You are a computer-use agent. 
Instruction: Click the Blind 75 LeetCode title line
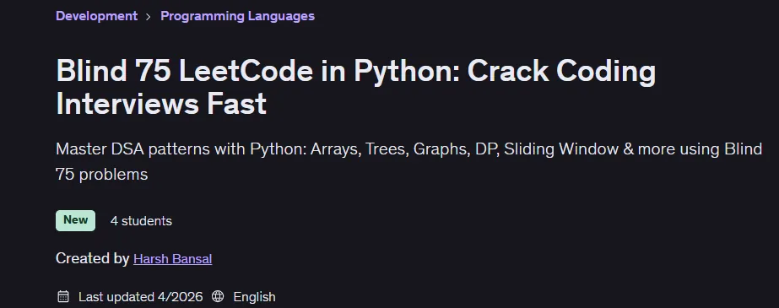coord(355,71)
